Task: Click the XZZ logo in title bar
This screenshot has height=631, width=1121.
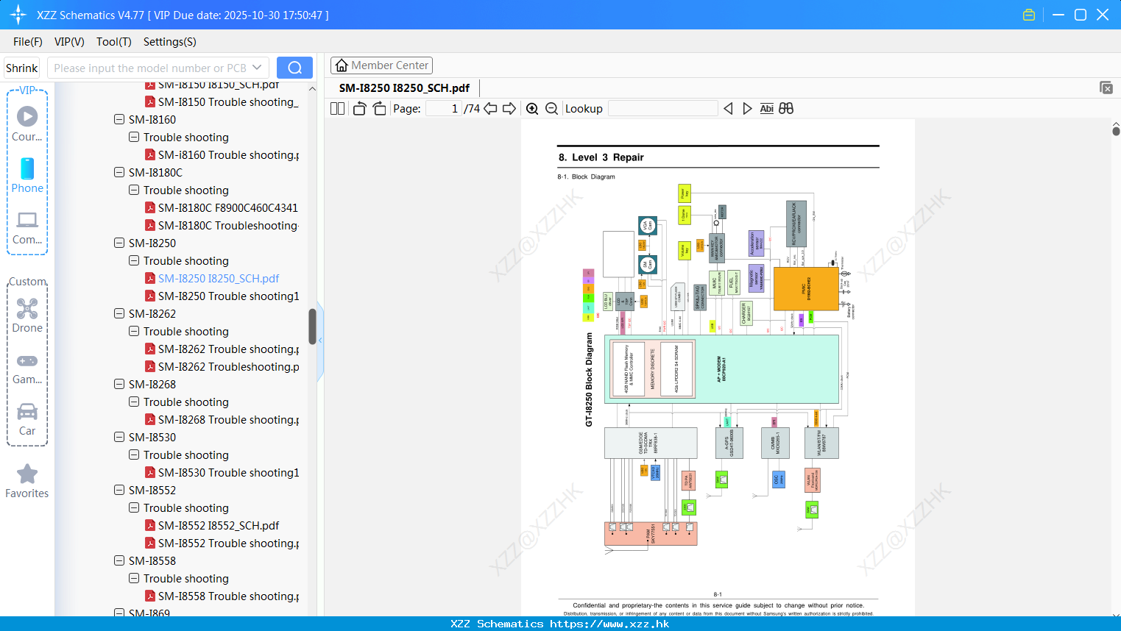Action: click(x=18, y=15)
